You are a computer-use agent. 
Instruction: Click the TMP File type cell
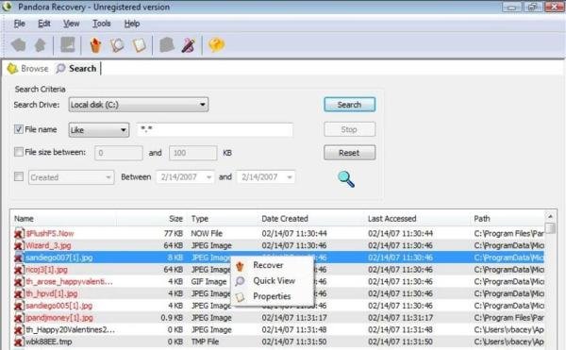[205, 342]
